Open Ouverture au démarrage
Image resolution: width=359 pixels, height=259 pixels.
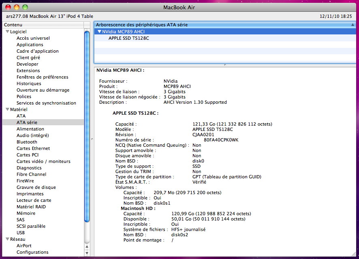pyautogui.click(x=43, y=90)
